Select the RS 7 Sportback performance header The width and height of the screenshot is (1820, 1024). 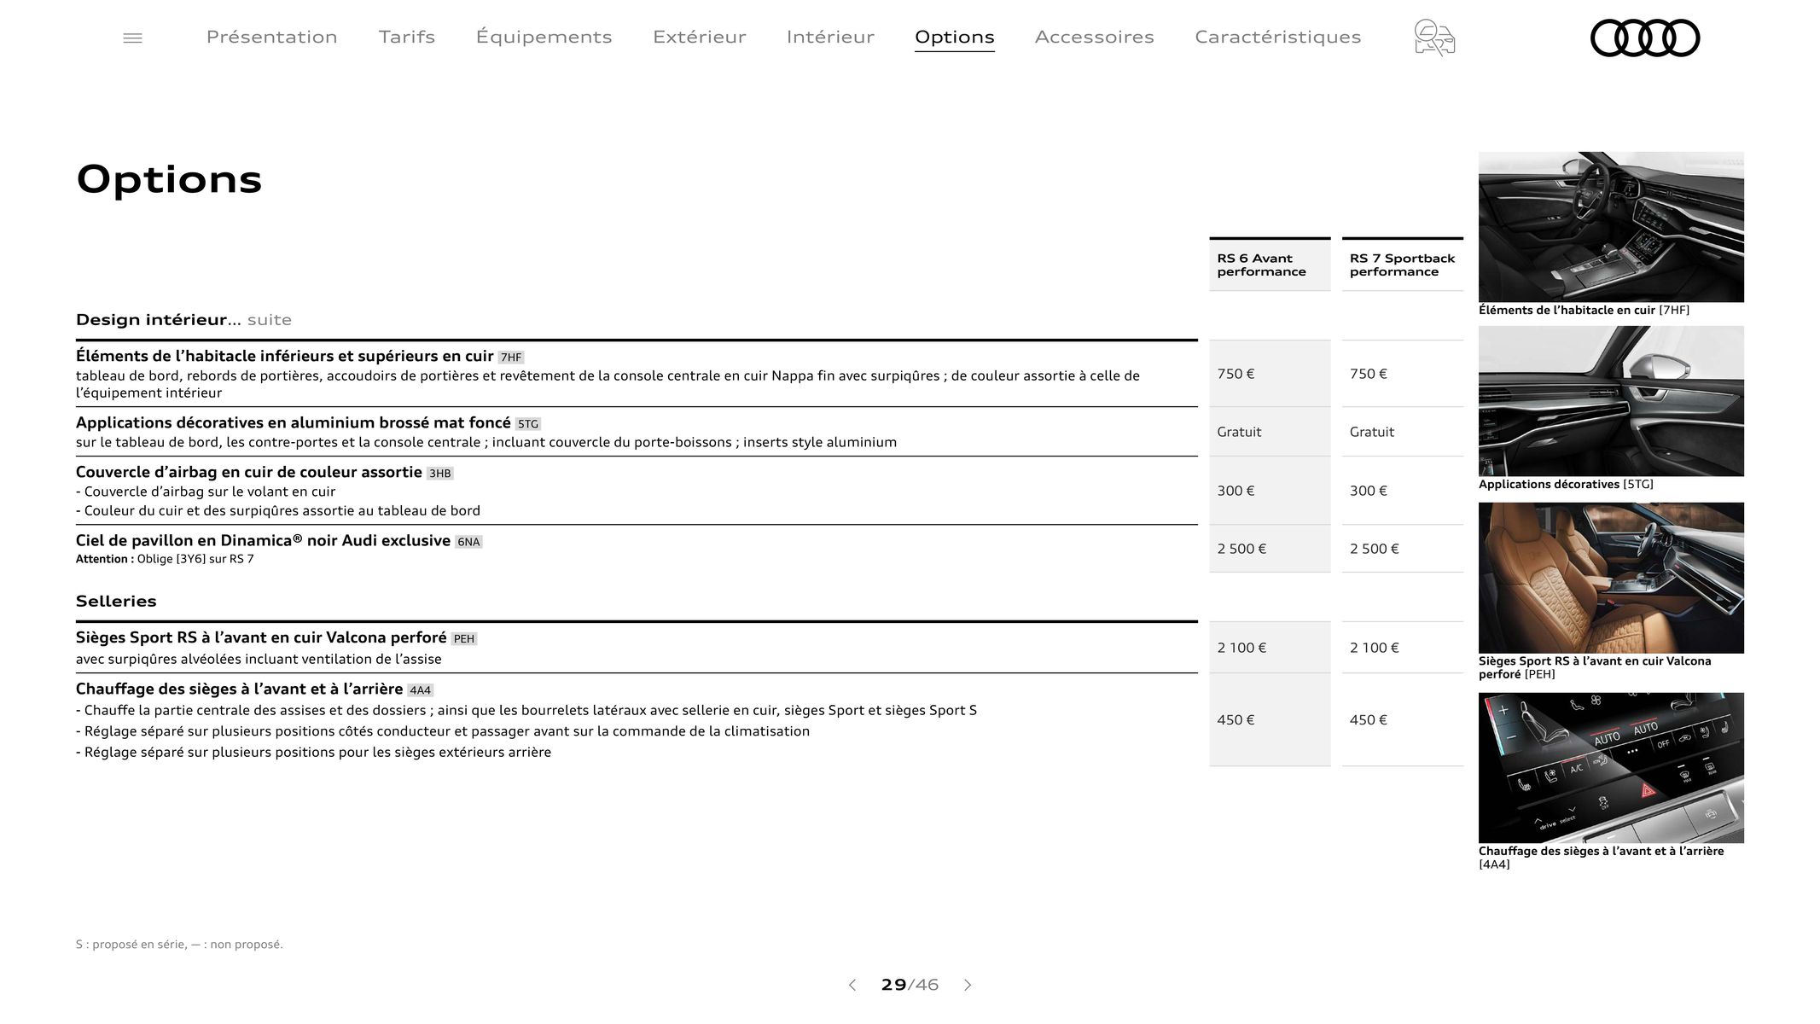(x=1403, y=265)
